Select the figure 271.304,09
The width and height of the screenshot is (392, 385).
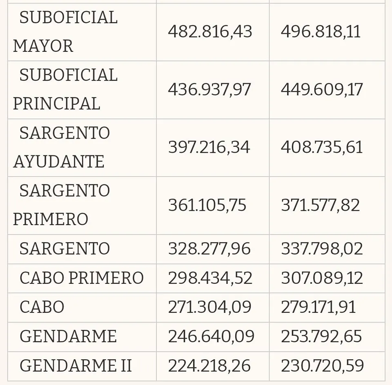209,307
